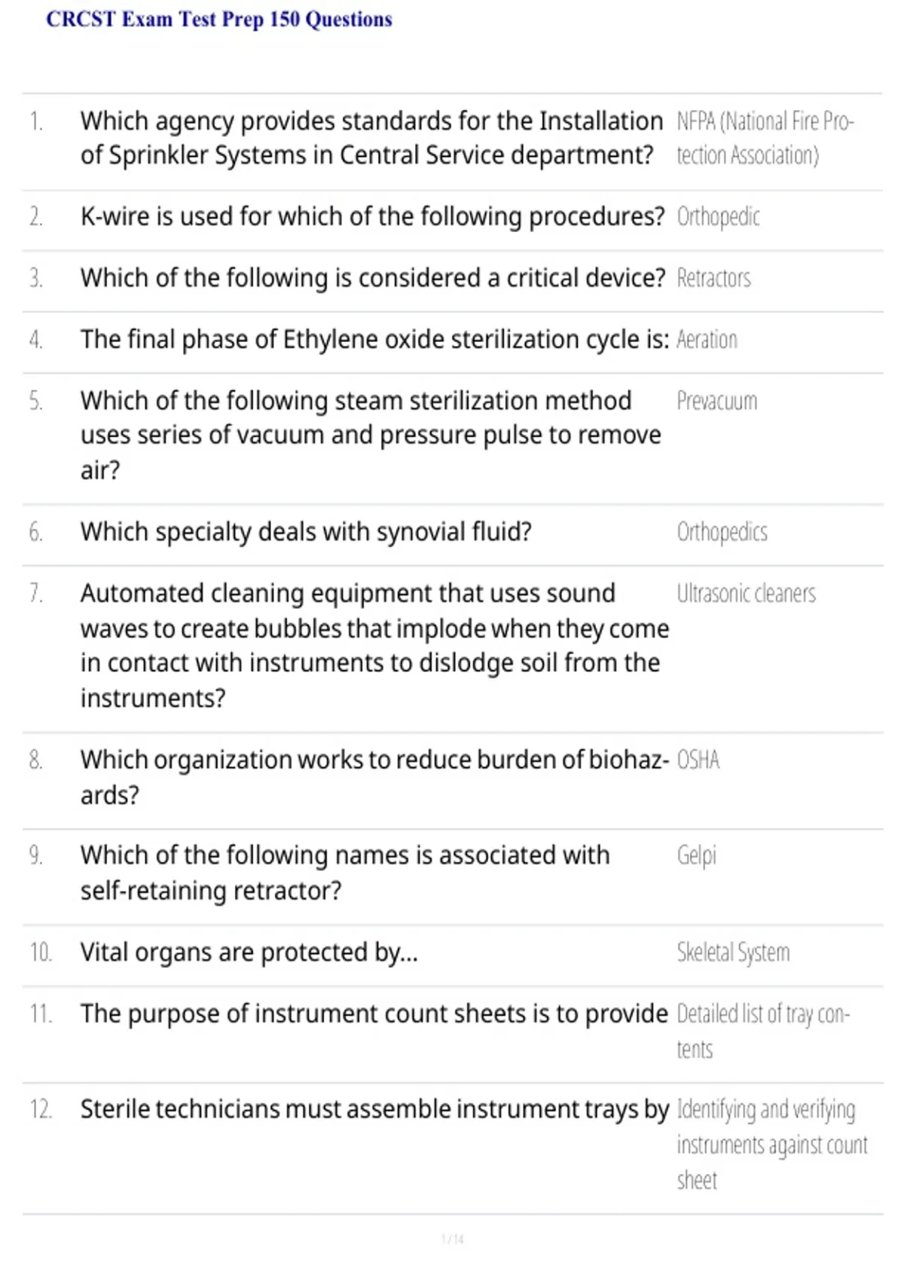This screenshot has width=904, height=1281.
Task: Click the Prevacuum answer
Action: (716, 401)
